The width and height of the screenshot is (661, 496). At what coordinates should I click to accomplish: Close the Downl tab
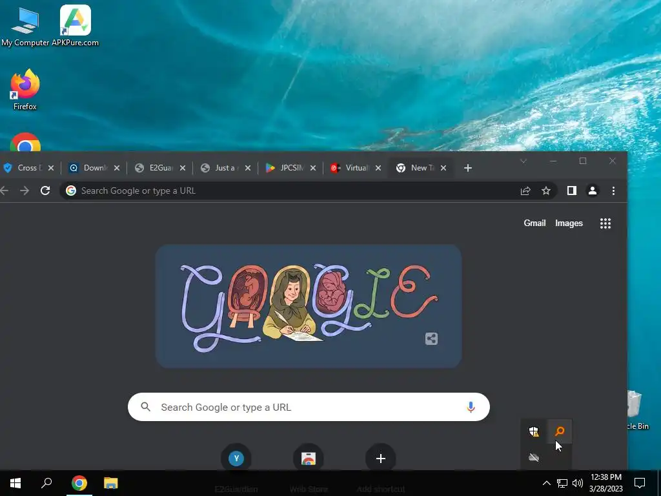click(117, 168)
